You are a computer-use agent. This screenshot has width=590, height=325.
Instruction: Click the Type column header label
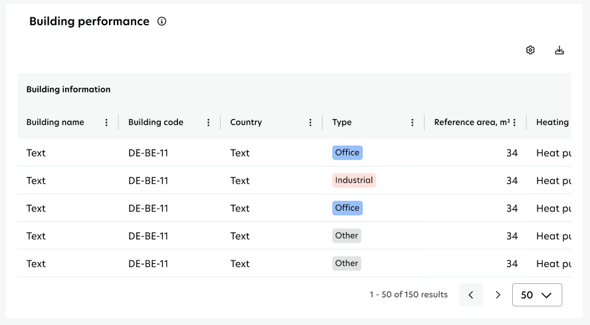click(342, 122)
